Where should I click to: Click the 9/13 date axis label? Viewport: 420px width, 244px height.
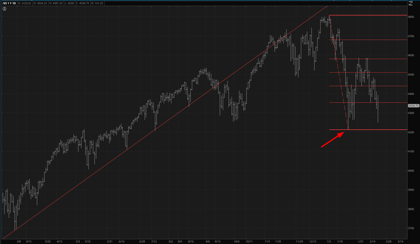pos(217,242)
